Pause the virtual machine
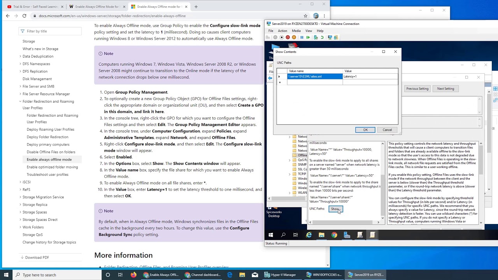Screen dimensions: 498x280 [302, 37]
